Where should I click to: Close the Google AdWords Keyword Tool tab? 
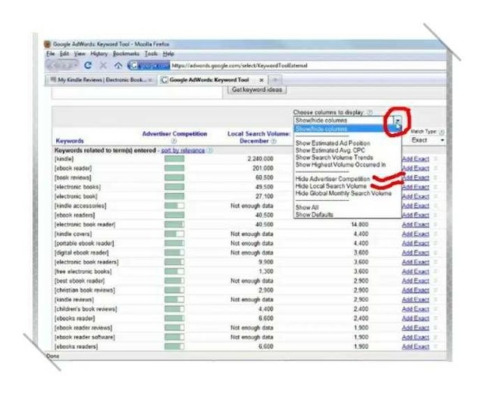(x=261, y=80)
